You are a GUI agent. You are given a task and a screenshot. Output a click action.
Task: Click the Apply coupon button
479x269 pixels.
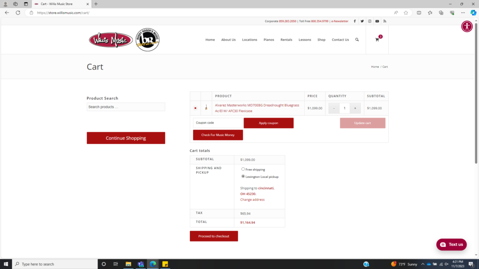click(x=268, y=123)
